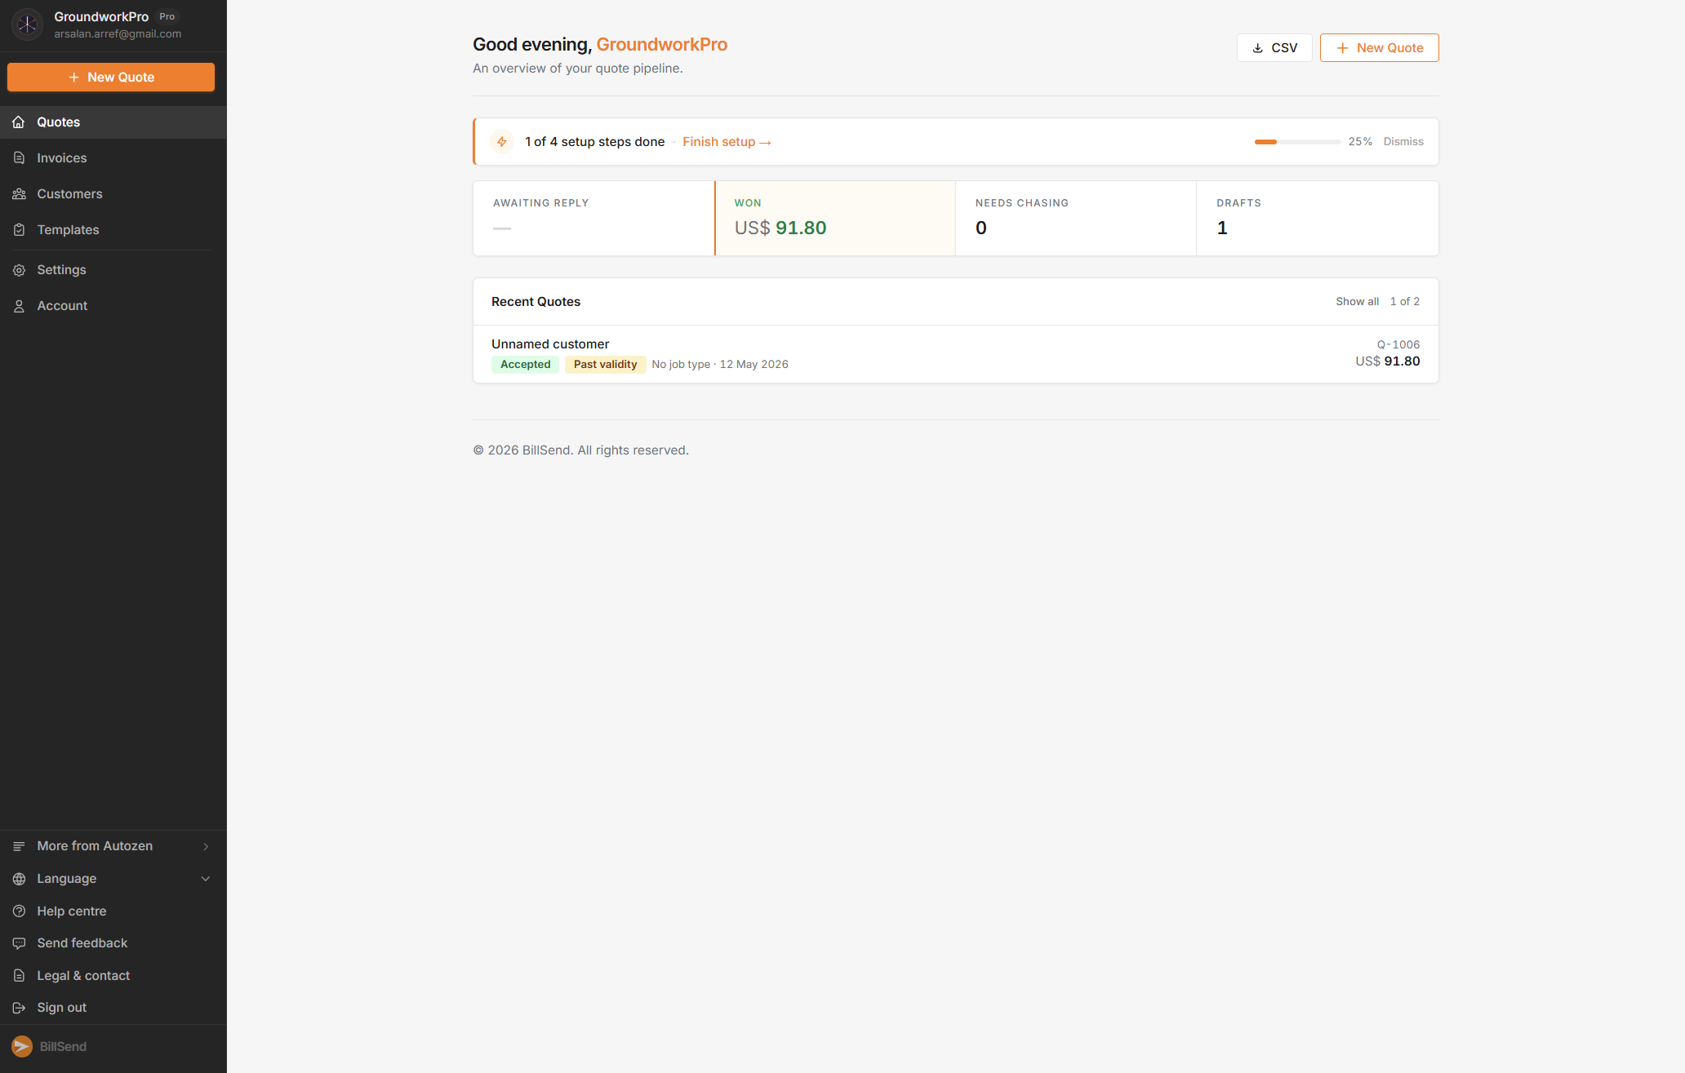Click the orange New Quote button in the sidebar
The width and height of the screenshot is (1685, 1073).
[x=111, y=77]
